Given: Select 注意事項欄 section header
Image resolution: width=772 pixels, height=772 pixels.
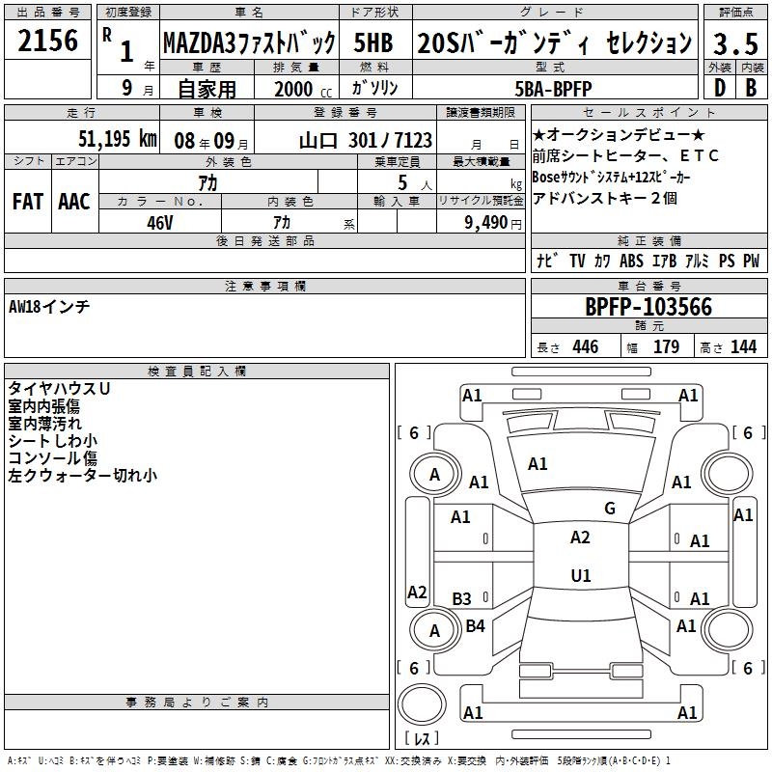Looking at the screenshot, I should pos(264,286).
